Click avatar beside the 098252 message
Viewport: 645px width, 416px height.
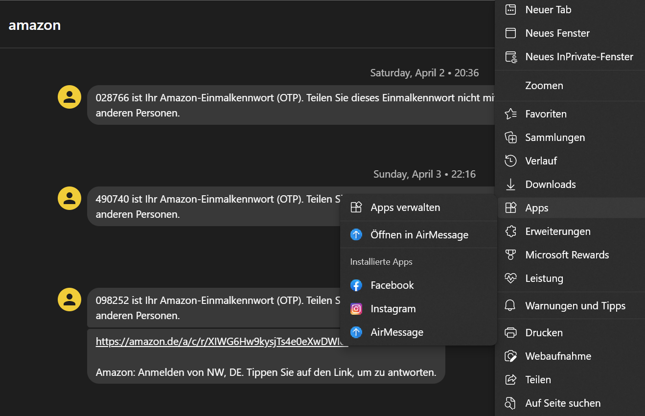[x=69, y=299]
